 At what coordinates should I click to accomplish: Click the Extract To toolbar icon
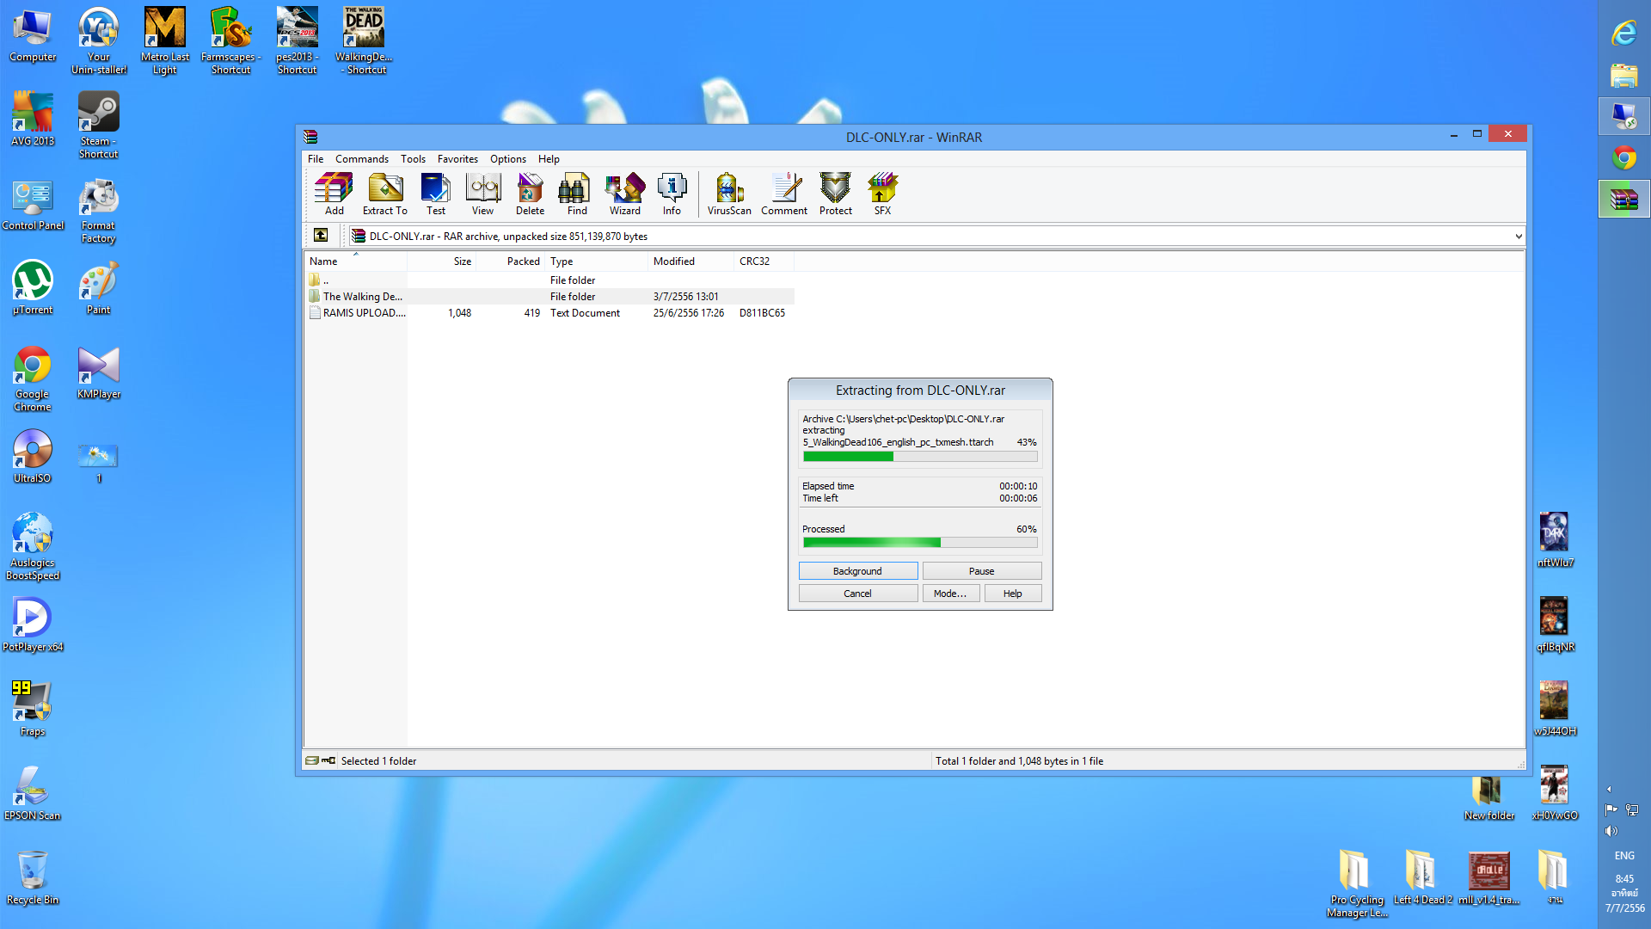pyautogui.click(x=384, y=194)
